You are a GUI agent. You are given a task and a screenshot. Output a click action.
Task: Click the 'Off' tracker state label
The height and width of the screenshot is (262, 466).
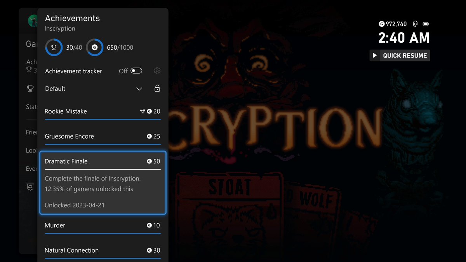pos(123,71)
